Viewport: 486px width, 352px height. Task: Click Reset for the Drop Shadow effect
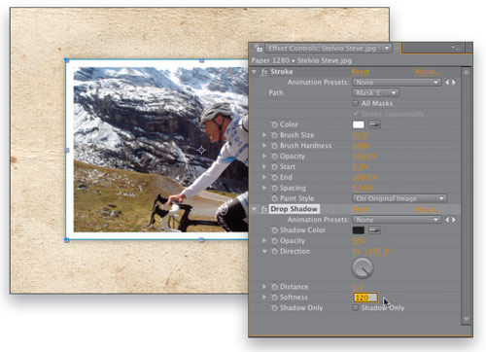click(x=361, y=209)
